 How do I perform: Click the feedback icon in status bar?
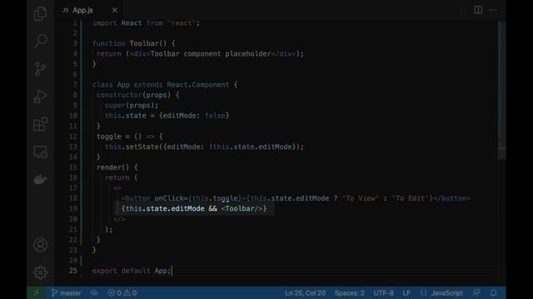point(476,293)
